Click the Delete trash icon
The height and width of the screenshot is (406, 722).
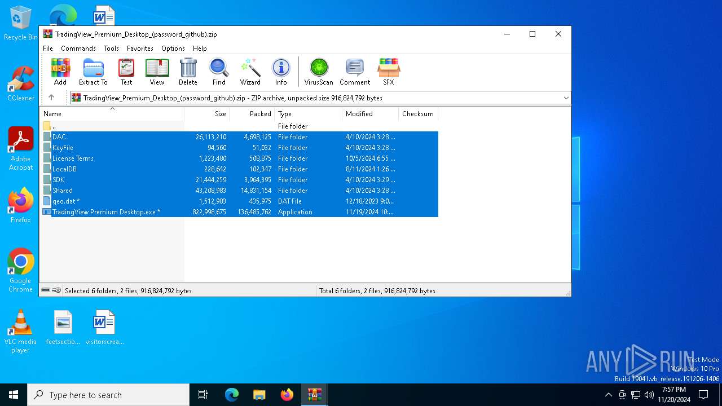click(188, 72)
